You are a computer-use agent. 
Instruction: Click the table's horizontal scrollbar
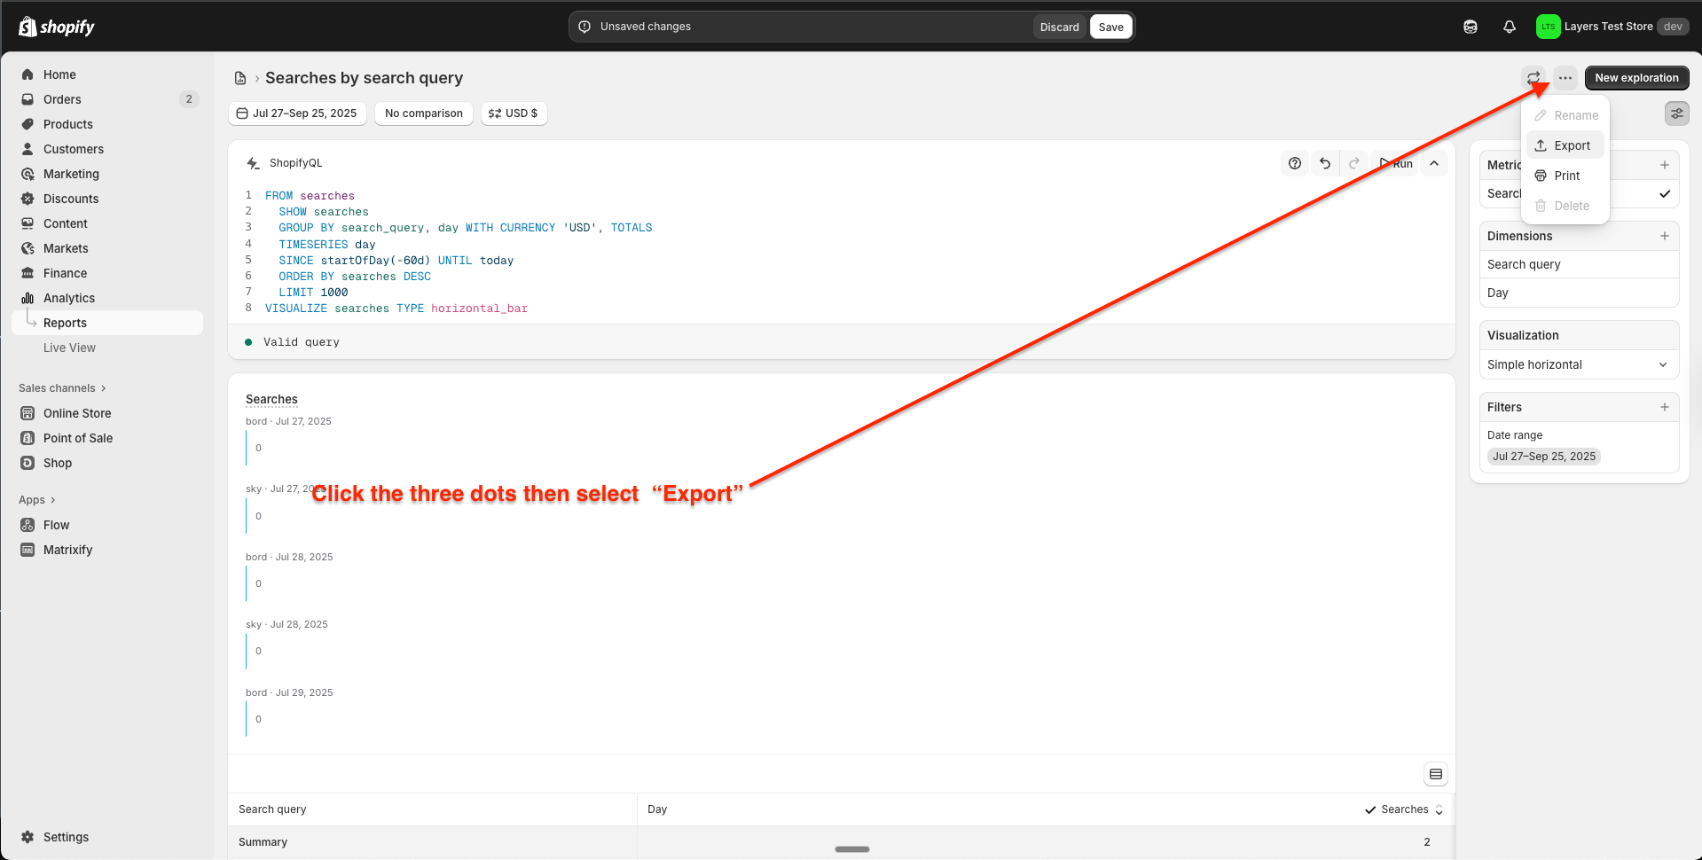pos(851,848)
